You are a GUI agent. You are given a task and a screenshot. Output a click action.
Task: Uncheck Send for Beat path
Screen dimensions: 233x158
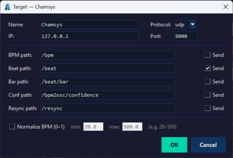[208, 68]
